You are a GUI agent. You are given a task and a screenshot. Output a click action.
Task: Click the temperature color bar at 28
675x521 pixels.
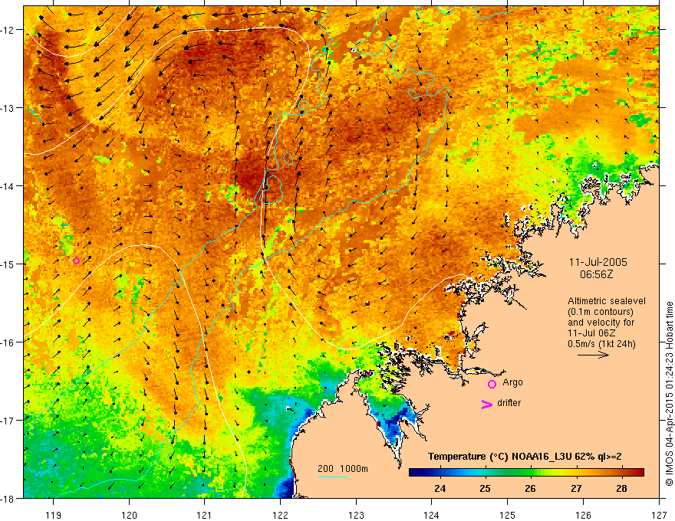click(x=621, y=473)
